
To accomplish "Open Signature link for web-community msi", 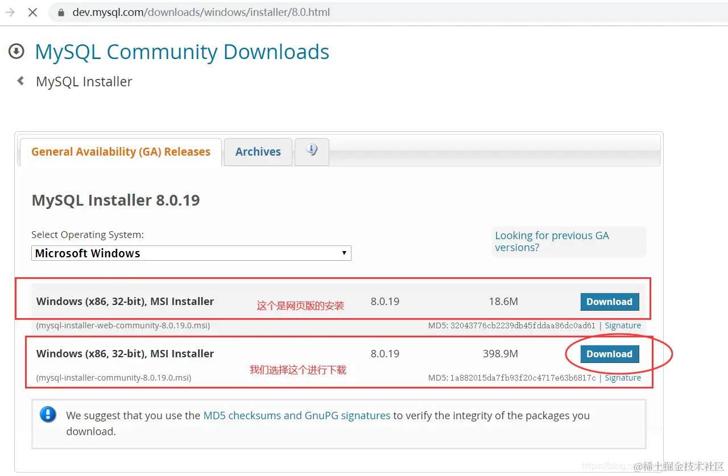I will [x=623, y=325].
